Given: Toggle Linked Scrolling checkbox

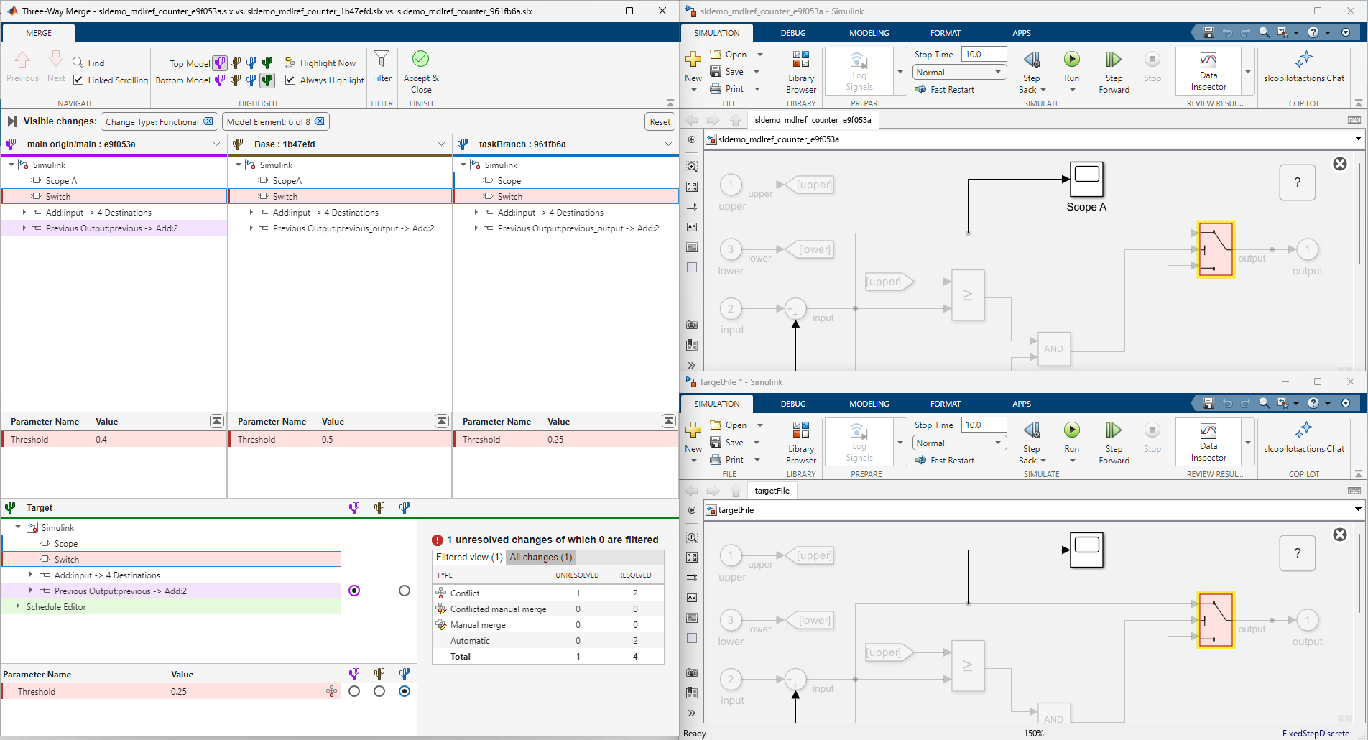Looking at the screenshot, I should coord(79,80).
